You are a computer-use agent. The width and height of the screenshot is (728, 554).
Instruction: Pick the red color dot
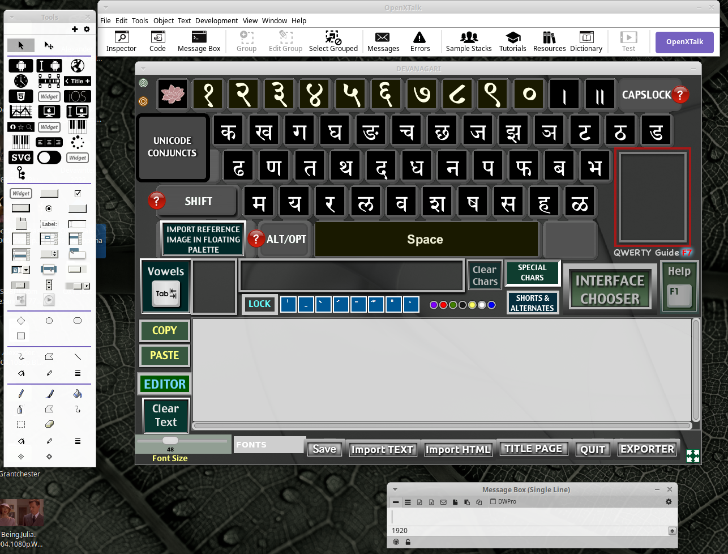[x=443, y=305]
